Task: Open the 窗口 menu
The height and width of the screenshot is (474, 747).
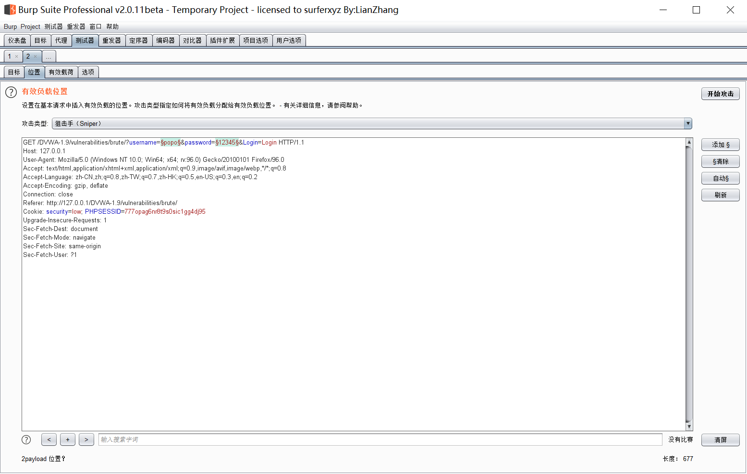Action: [96, 26]
